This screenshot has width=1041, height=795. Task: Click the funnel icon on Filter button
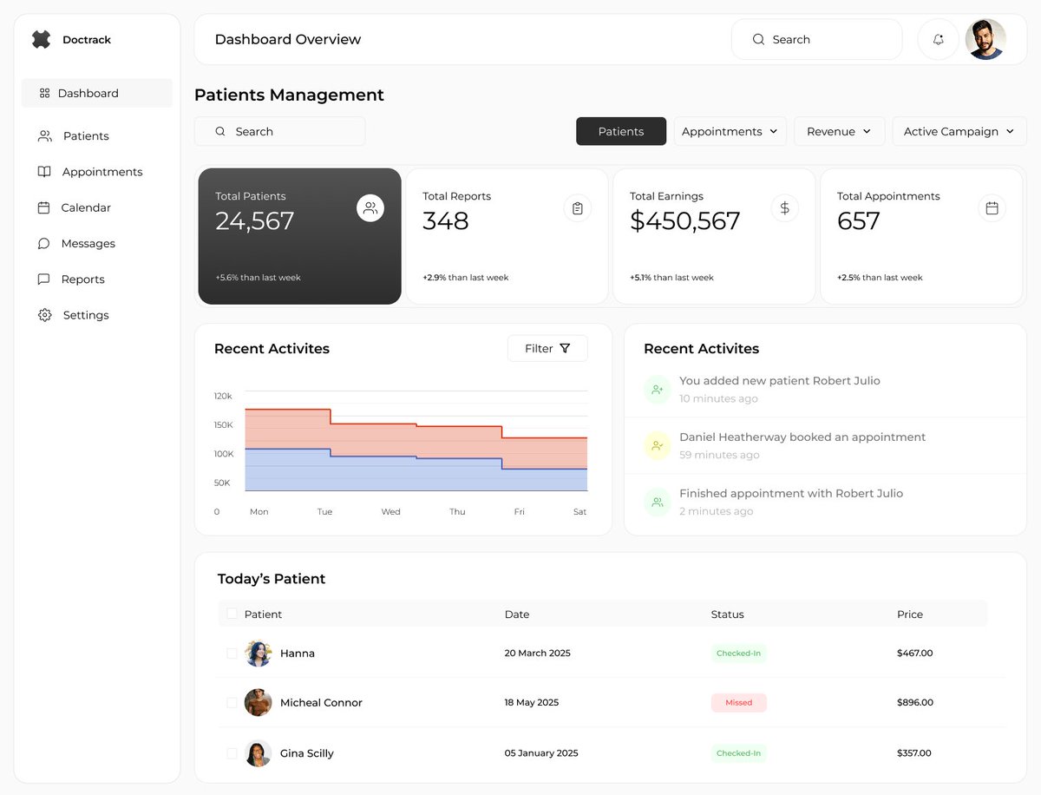tap(565, 349)
